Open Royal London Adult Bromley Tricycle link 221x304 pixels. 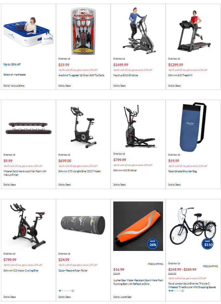point(192,285)
